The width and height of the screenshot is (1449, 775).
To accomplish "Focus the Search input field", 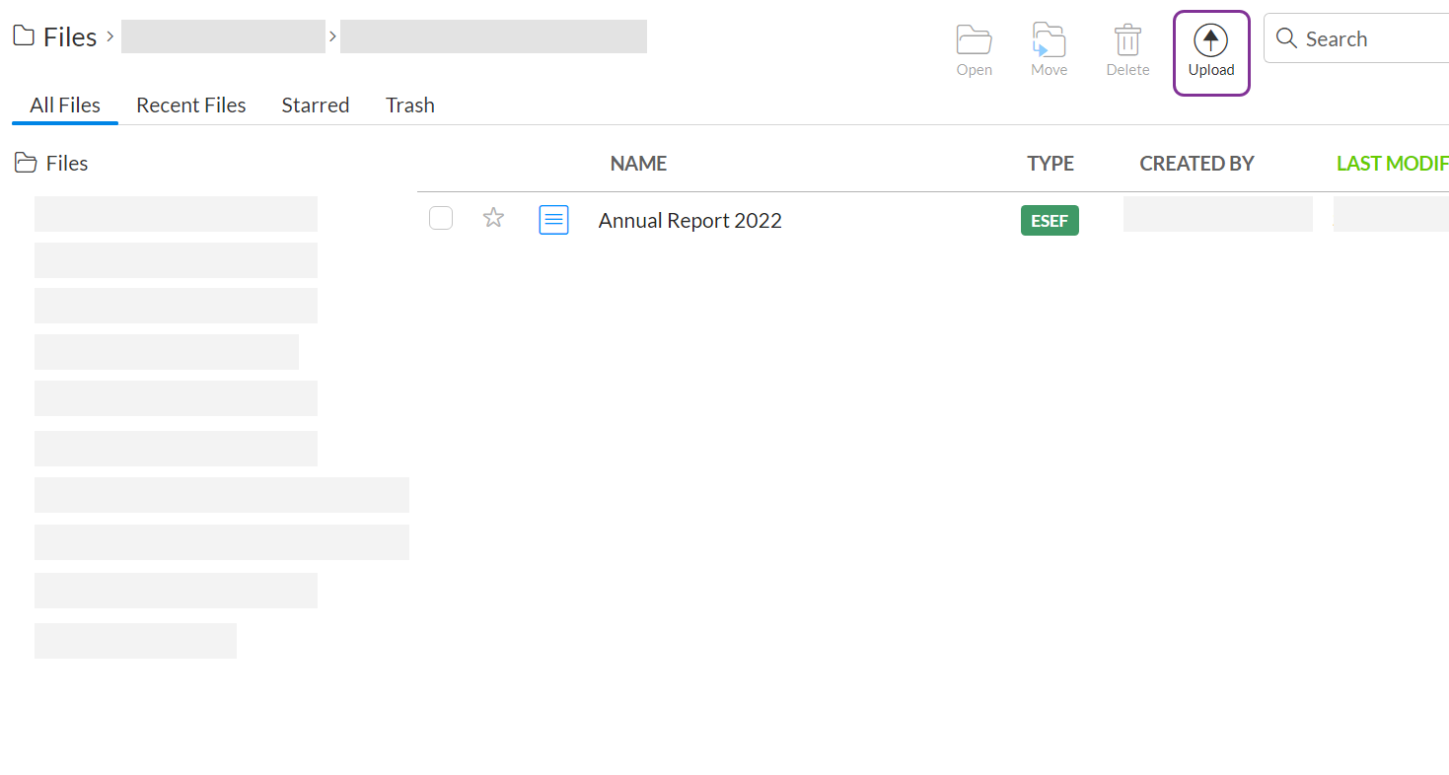I will coord(1356,38).
